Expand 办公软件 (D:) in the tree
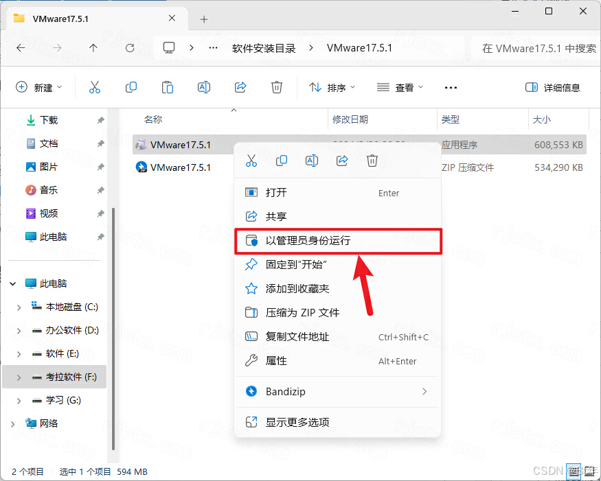 [19, 331]
